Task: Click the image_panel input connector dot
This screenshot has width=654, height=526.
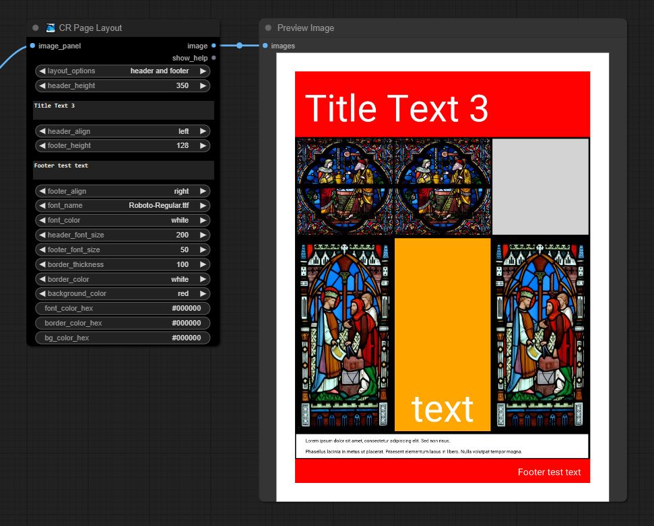Action: [x=32, y=46]
